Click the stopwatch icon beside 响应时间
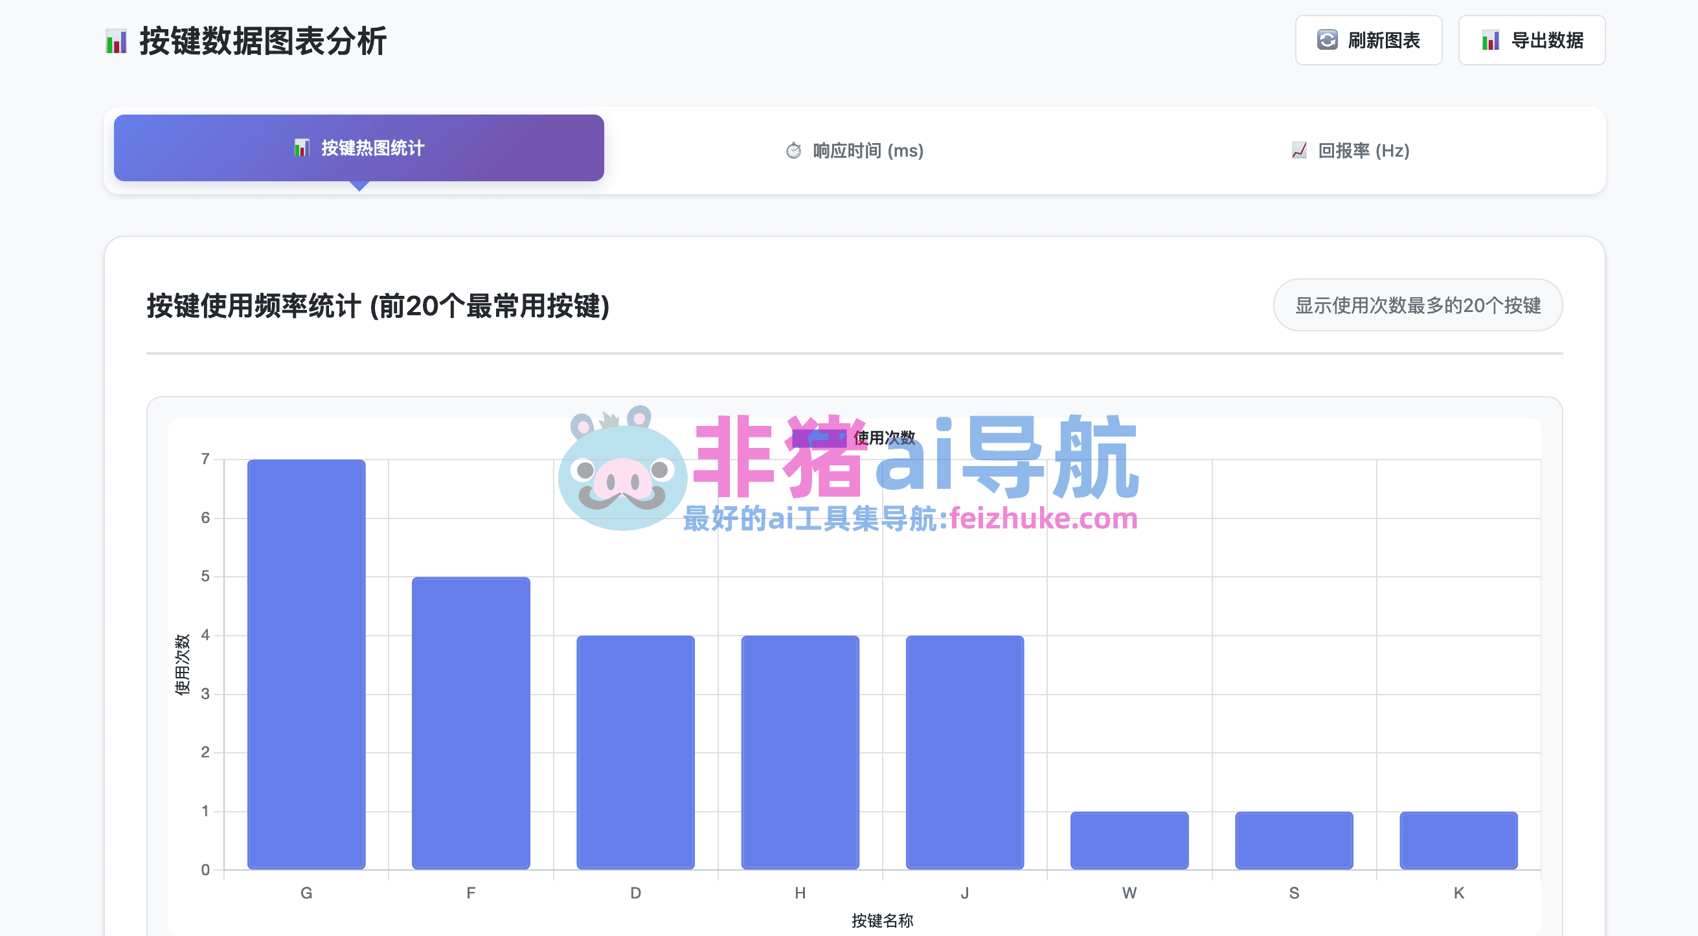Screen dimensions: 1698x936 793,151
